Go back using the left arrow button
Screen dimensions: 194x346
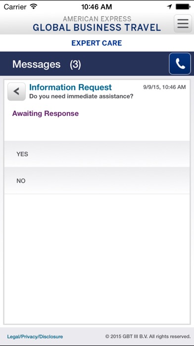(x=16, y=91)
